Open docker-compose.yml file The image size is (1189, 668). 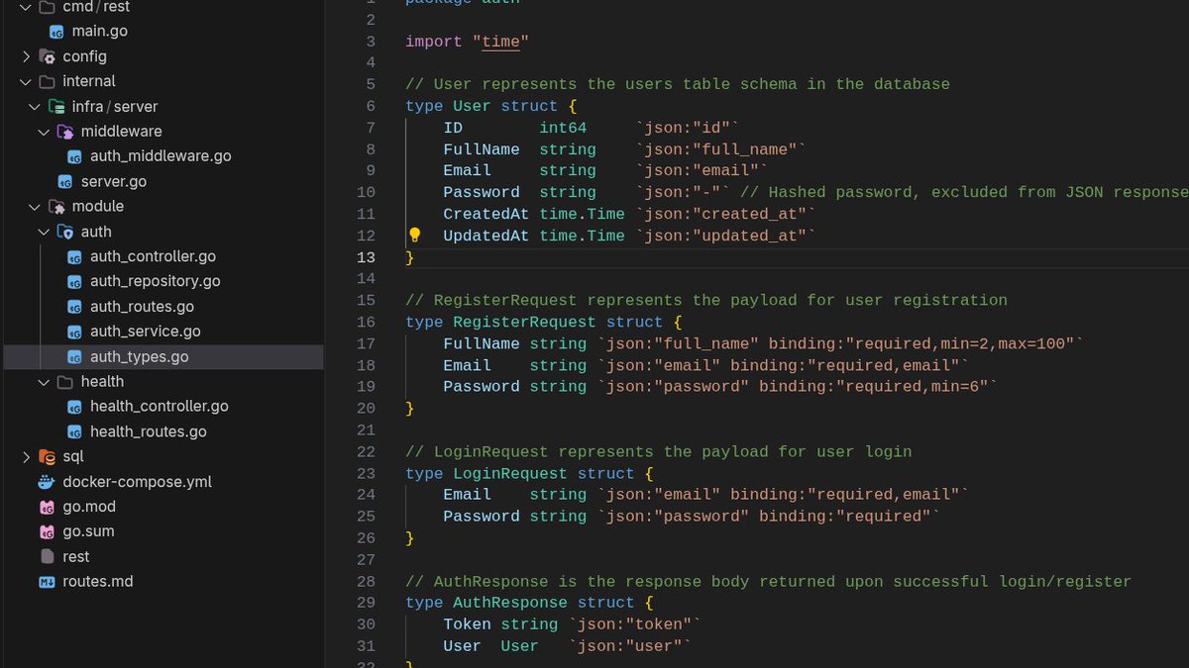point(137,482)
